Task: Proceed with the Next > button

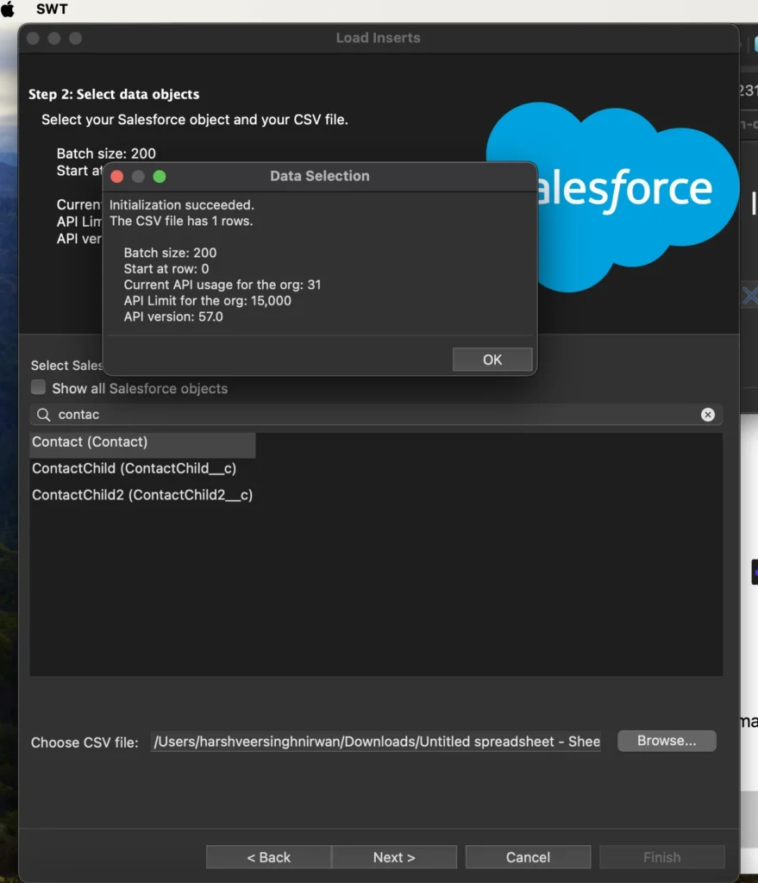Action: pyautogui.click(x=394, y=857)
